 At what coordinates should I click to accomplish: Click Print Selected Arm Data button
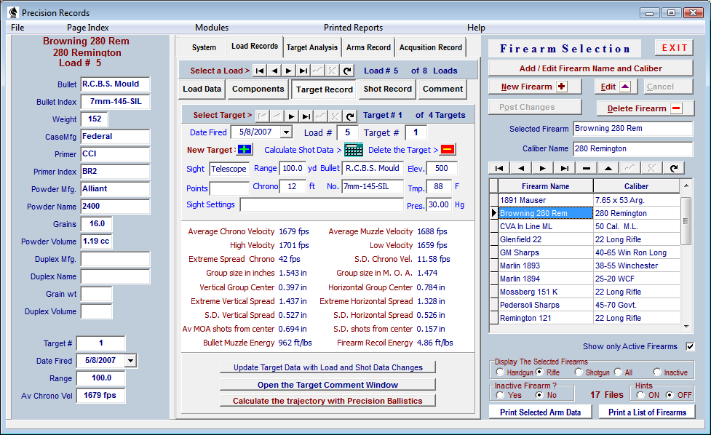click(x=541, y=412)
